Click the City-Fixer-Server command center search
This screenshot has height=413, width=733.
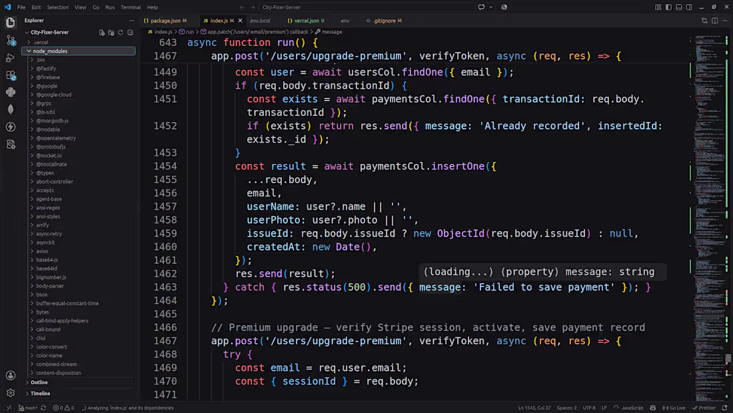[367, 7]
